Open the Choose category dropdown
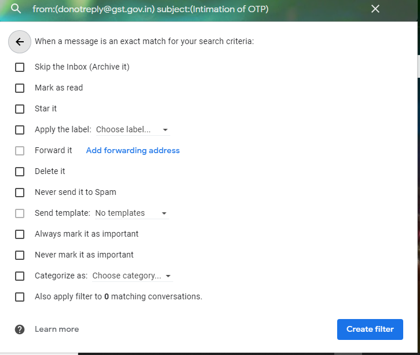This screenshot has width=420, height=355. pyautogui.click(x=132, y=276)
